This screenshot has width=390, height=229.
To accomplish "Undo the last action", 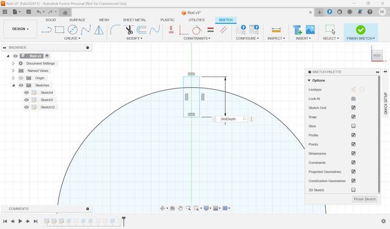I will 39,12.
